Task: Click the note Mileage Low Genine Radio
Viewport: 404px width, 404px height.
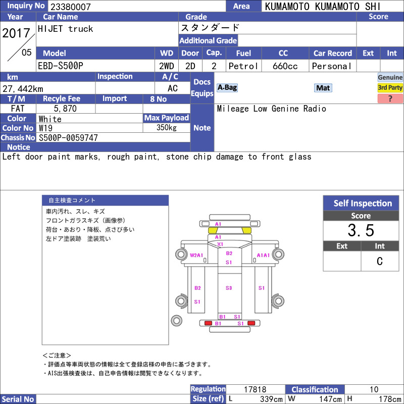Action: pos(272,109)
